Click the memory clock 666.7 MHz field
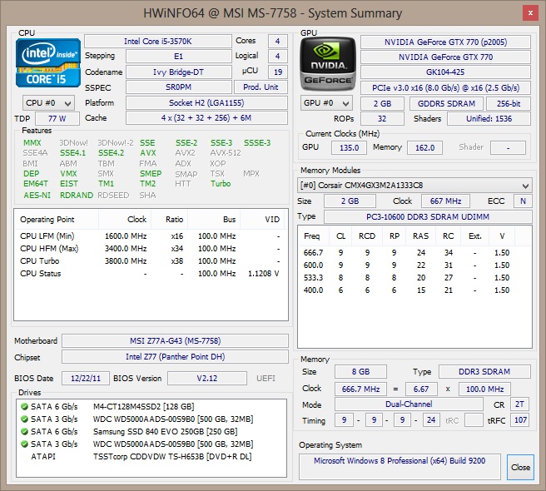This screenshot has height=491, width=546. coord(360,389)
